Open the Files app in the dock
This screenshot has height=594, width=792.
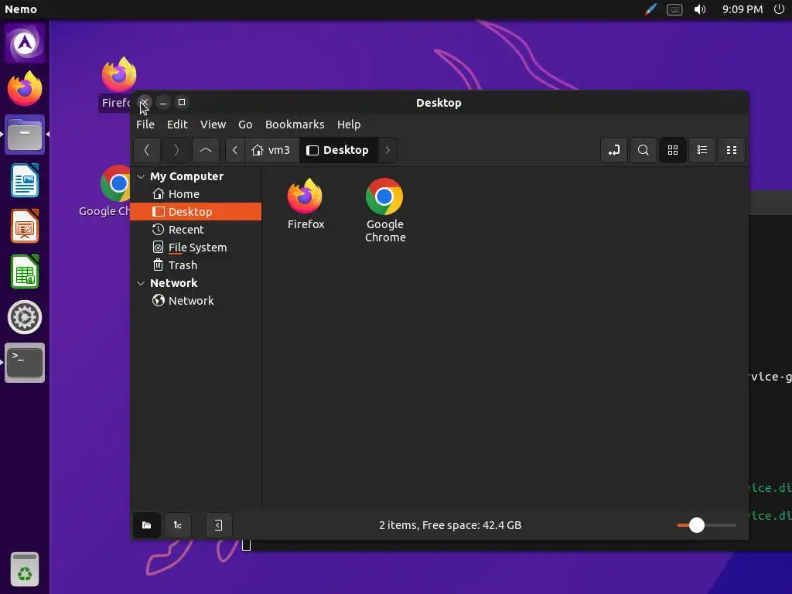pos(24,135)
